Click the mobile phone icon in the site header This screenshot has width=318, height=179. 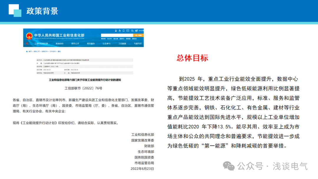pos(124,31)
